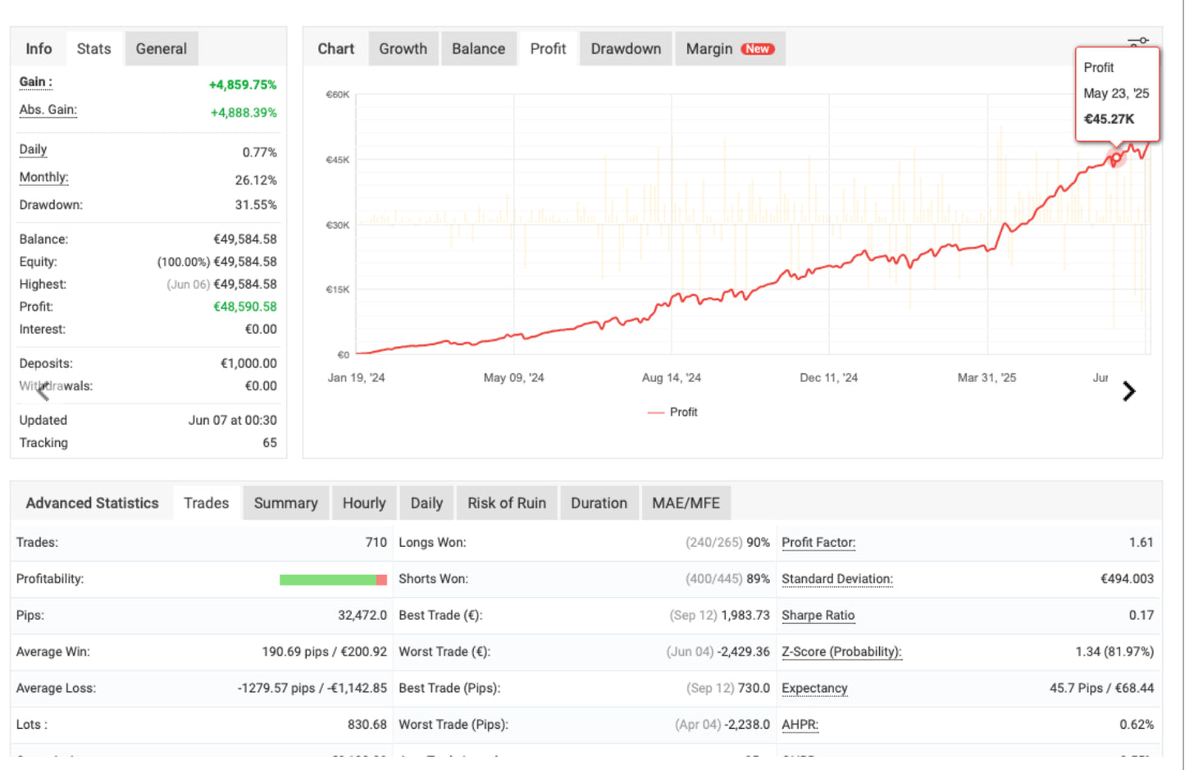Click the Average Win value

324,652
